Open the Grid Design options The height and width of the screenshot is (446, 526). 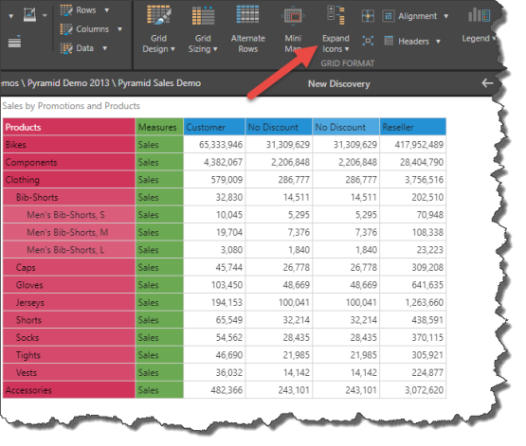click(x=158, y=29)
